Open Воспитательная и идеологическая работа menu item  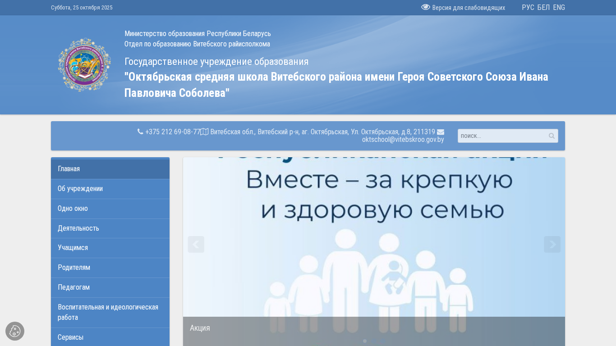(110, 312)
